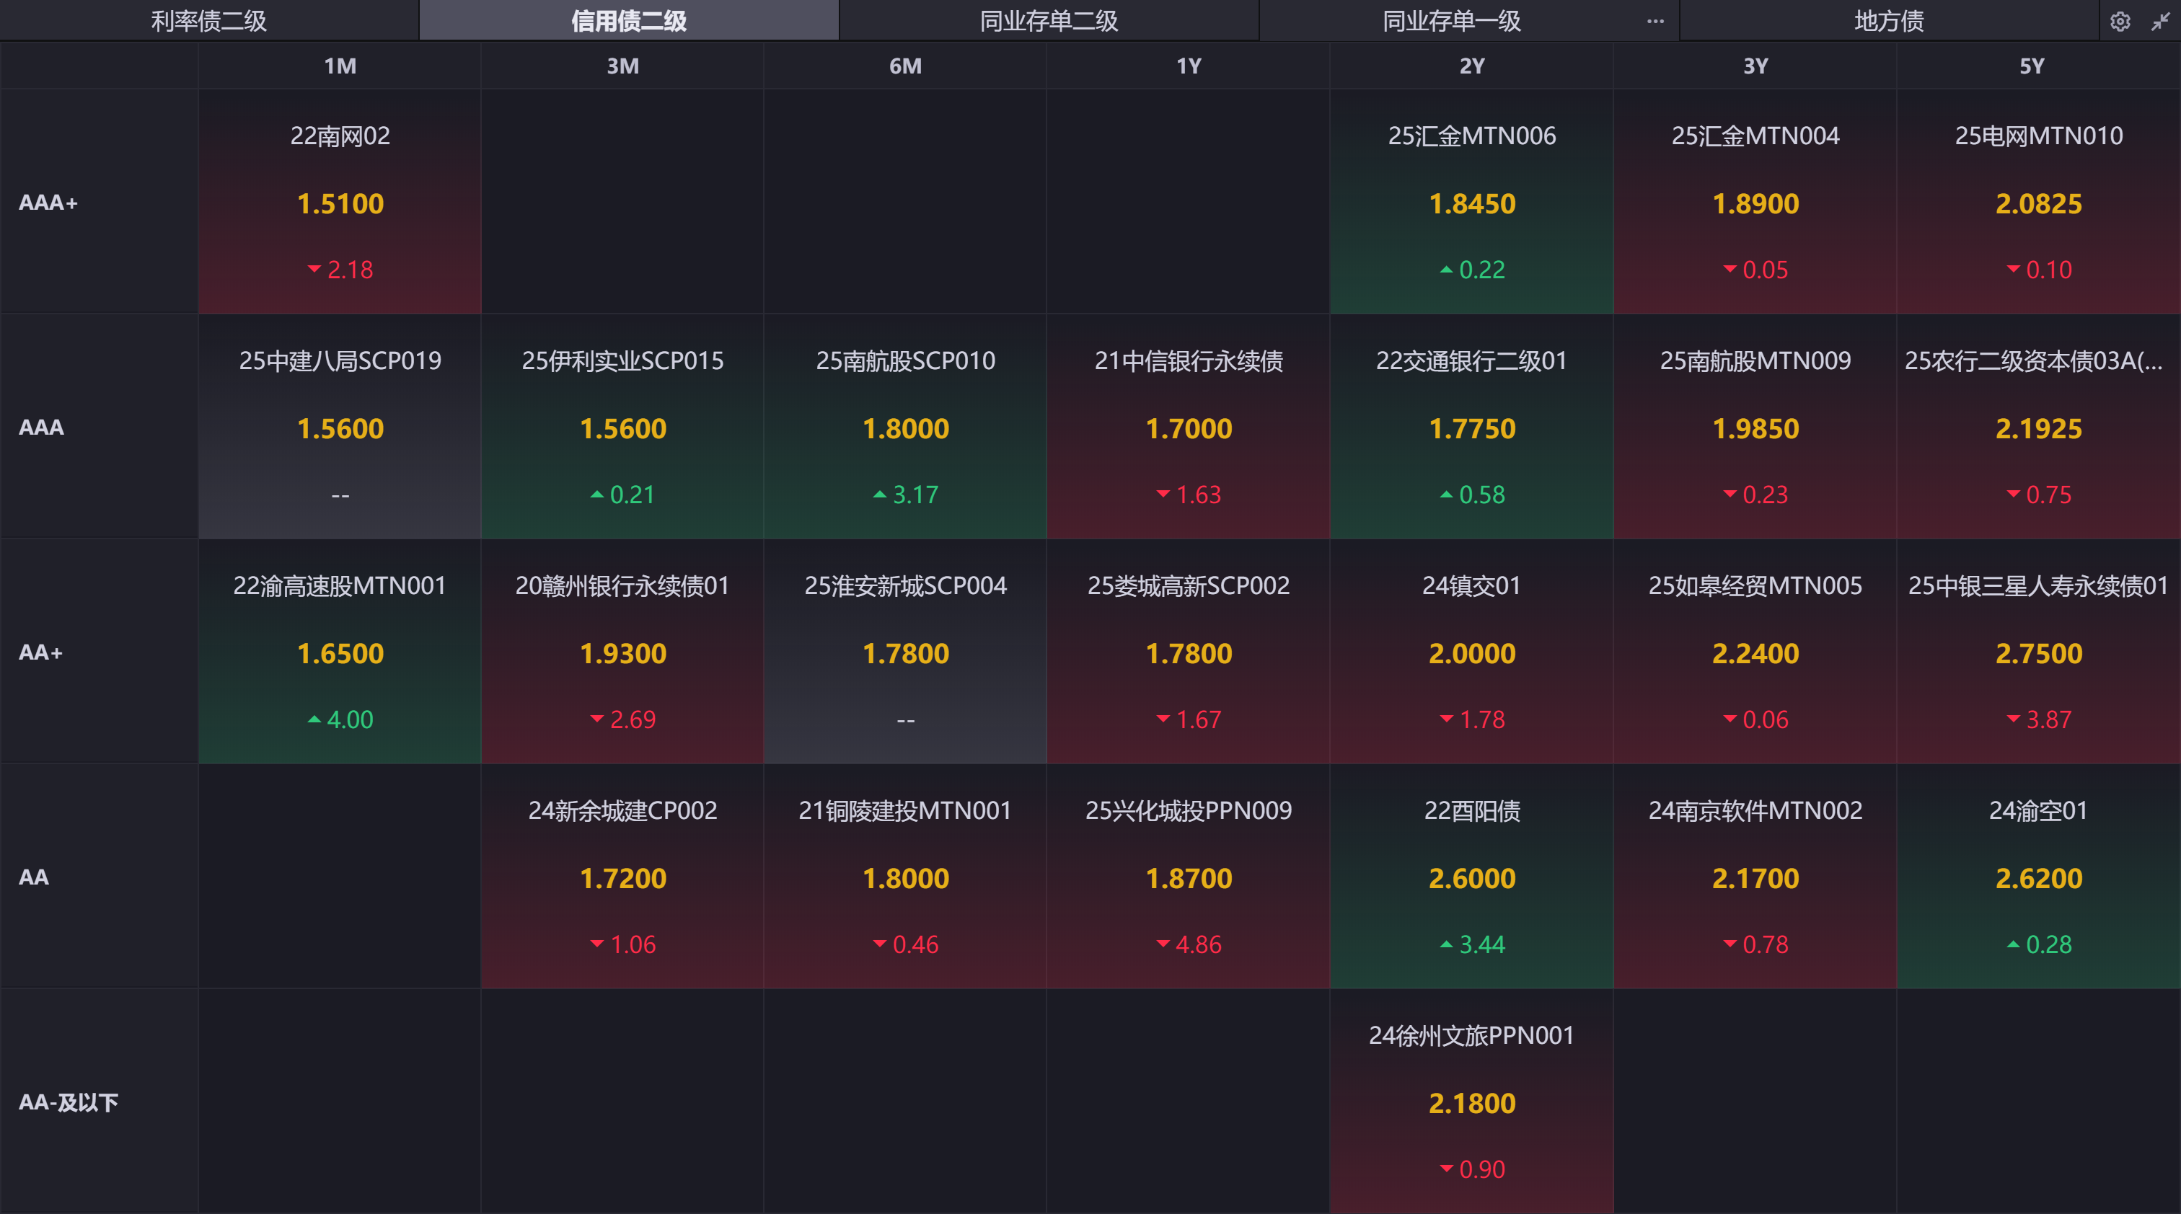Switch to the 同业存单二级 tab

1048,21
